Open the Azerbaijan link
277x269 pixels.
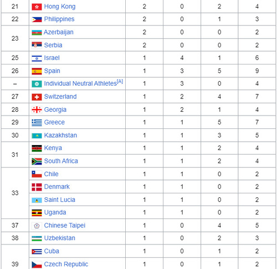(x=59, y=32)
